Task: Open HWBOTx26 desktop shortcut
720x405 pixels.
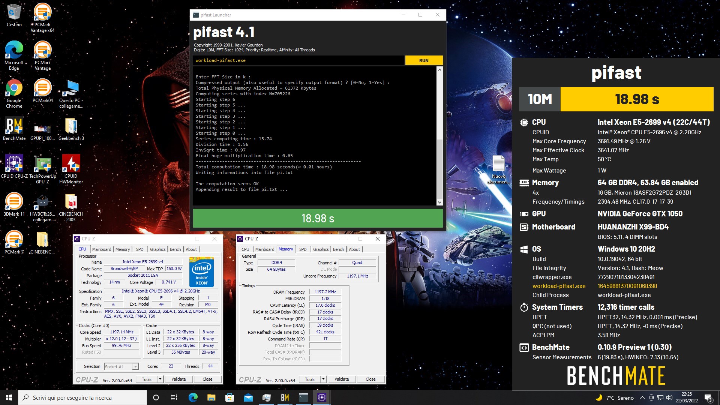Action: pos(42,207)
